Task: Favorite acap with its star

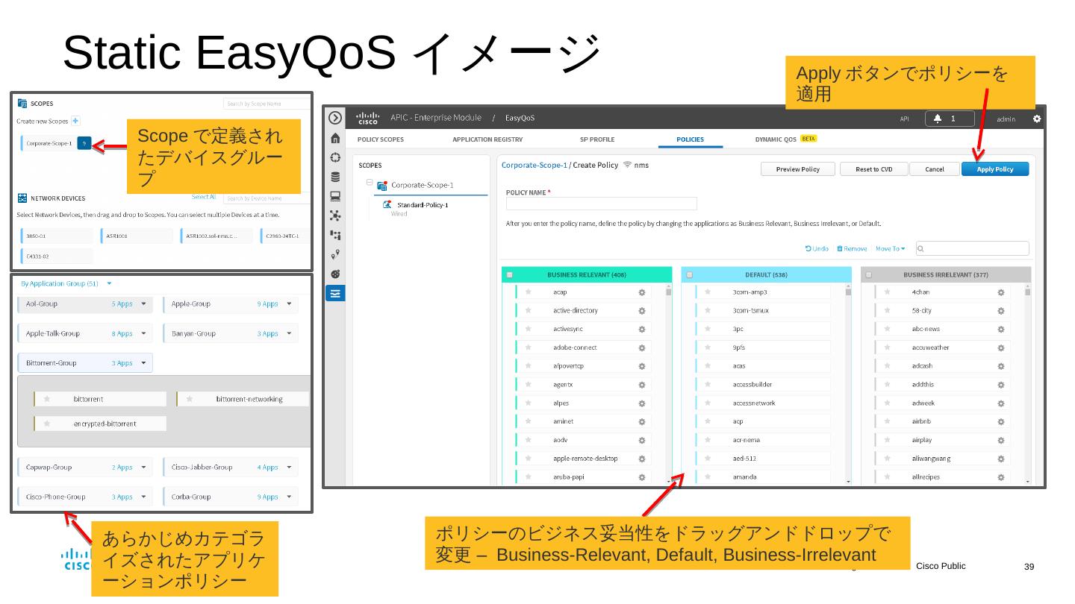Action: (x=528, y=292)
